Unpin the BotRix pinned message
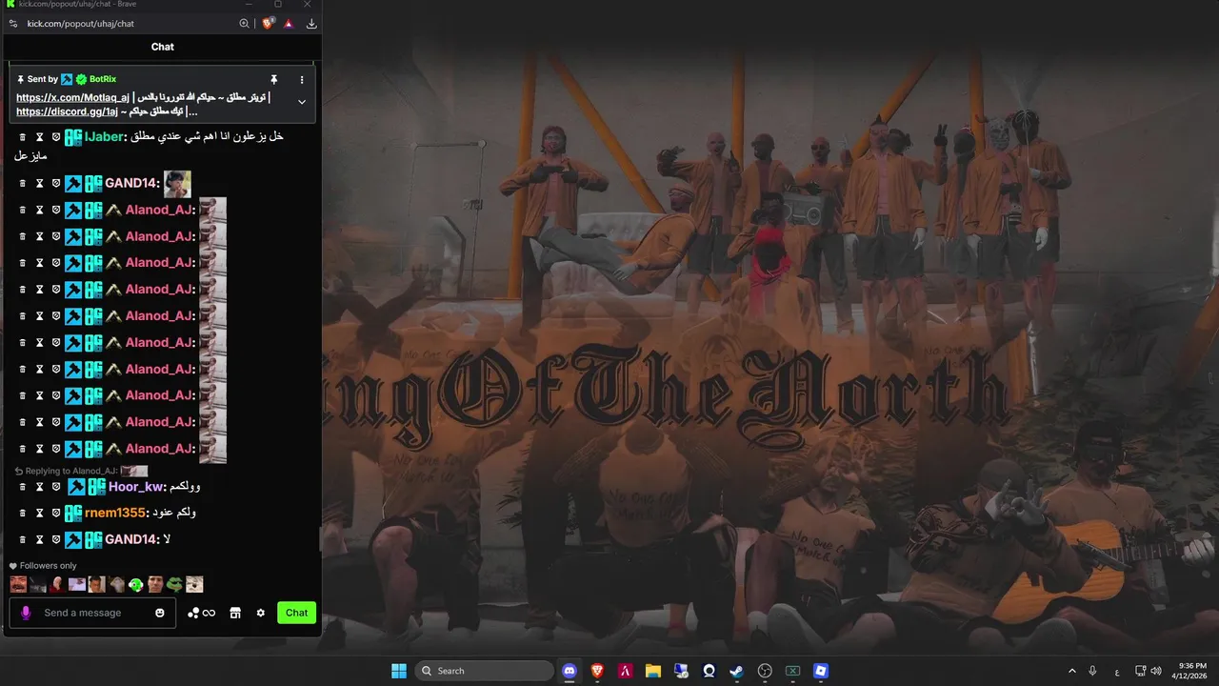This screenshot has height=686, width=1219. (273, 79)
